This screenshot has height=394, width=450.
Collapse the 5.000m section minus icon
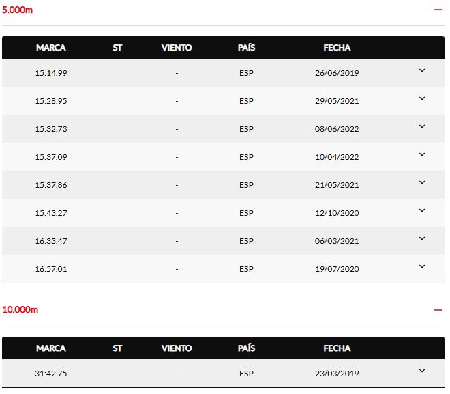[438, 10]
